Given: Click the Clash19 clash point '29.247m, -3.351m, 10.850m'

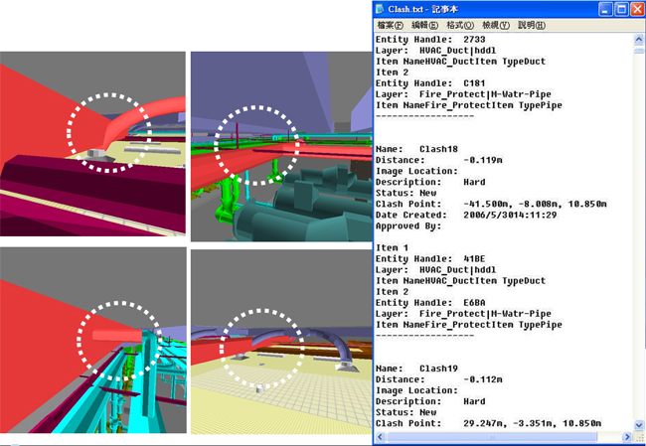Looking at the screenshot, I should (x=532, y=423).
